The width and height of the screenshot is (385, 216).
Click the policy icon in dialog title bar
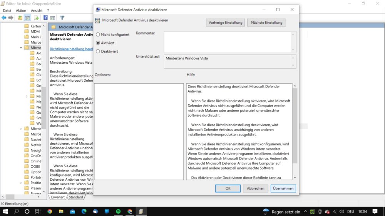click(98, 10)
